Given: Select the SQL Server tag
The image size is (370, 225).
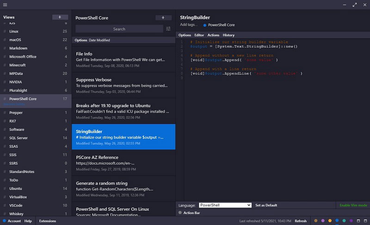Looking at the screenshot, I should [x=18, y=138].
